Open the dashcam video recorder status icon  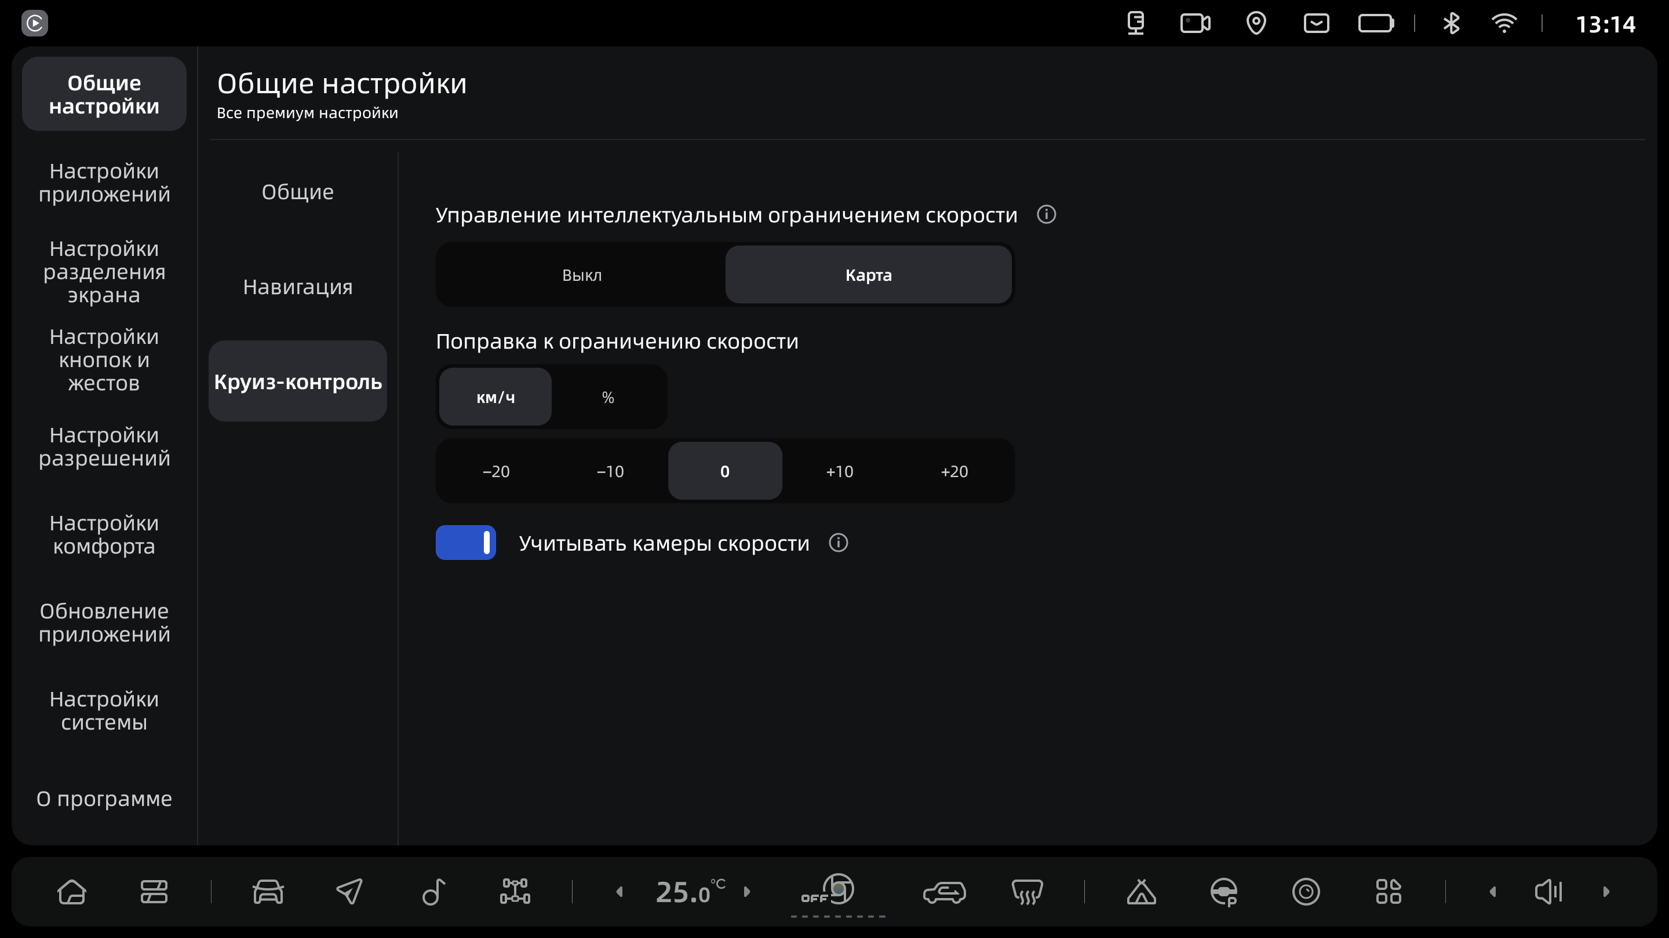click(1196, 23)
